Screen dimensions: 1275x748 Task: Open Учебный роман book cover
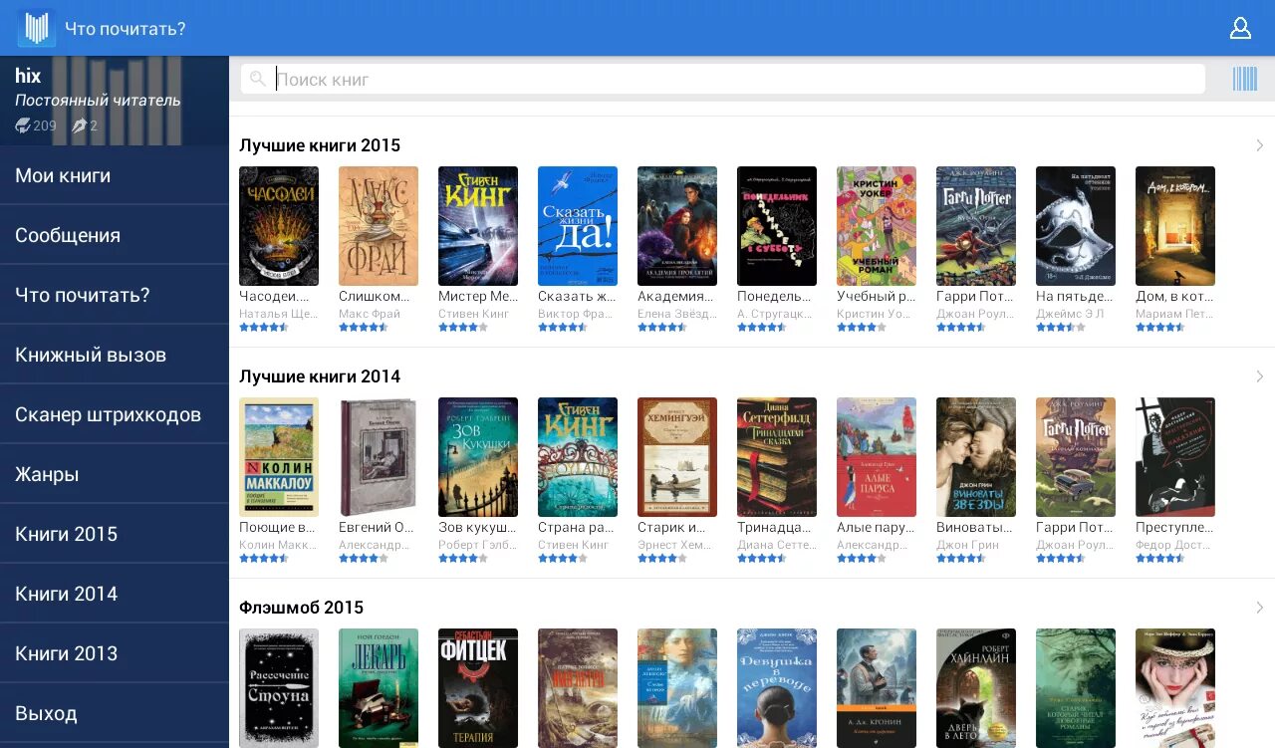877,226
